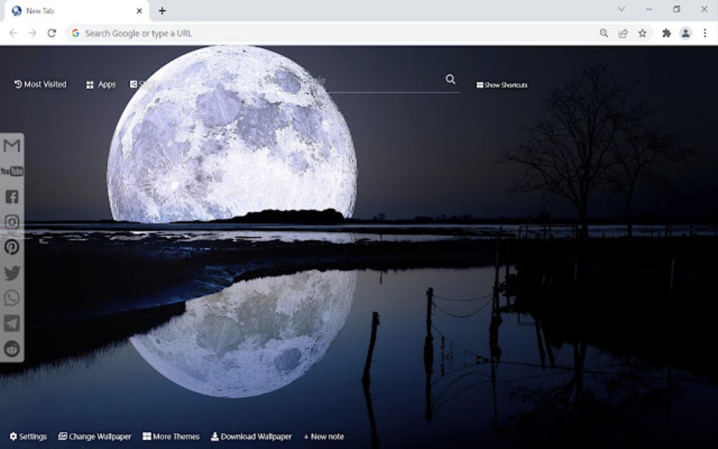Click Change Wallpaper
The width and height of the screenshot is (718, 449).
tap(94, 436)
